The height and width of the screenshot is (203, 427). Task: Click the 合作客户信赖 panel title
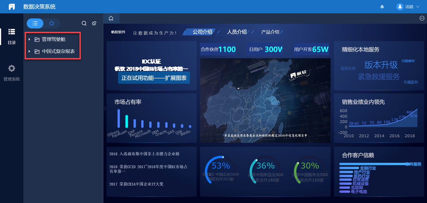click(358, 155)
